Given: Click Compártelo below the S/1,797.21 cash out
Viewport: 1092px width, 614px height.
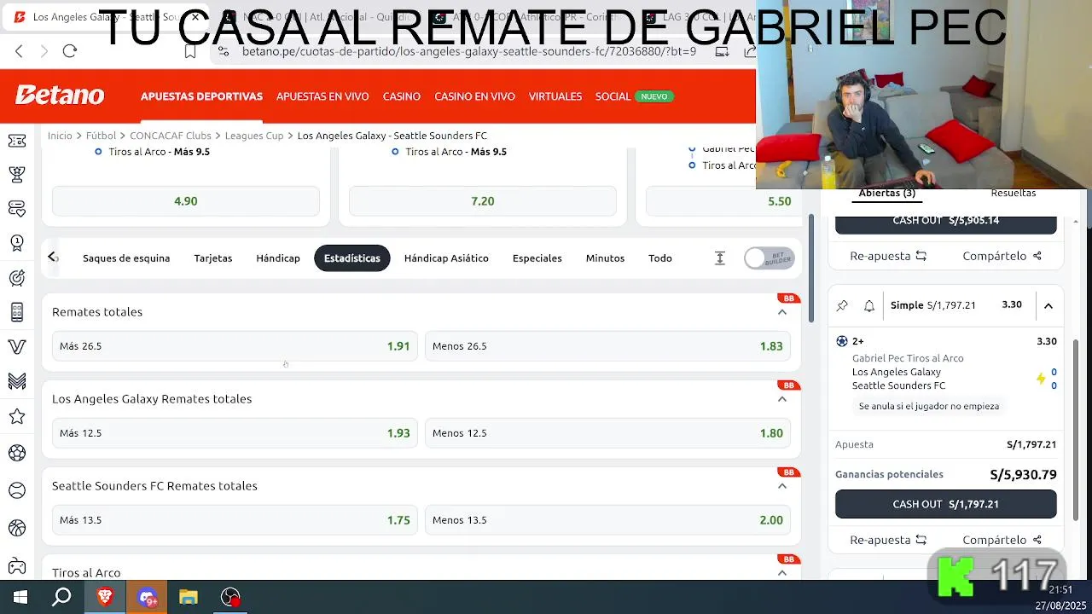Looking at the screenshot, I should tap(1002, 540).
